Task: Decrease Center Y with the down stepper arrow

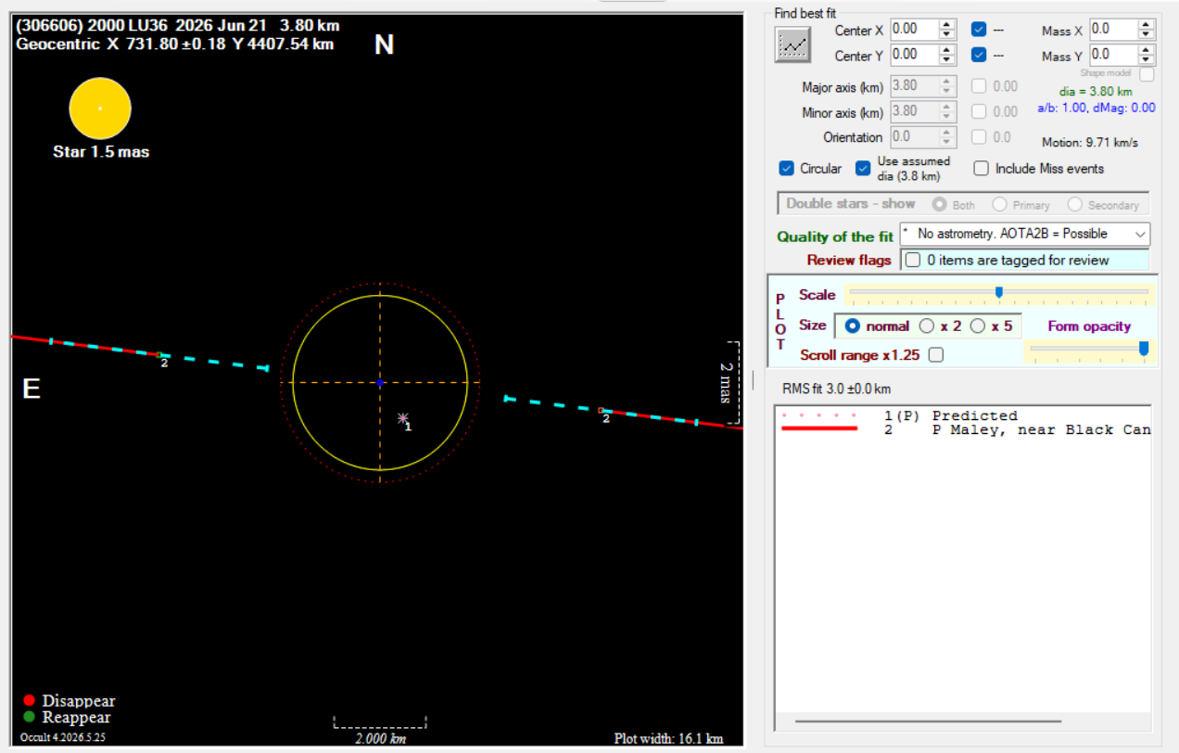Action: pos(947,59)
